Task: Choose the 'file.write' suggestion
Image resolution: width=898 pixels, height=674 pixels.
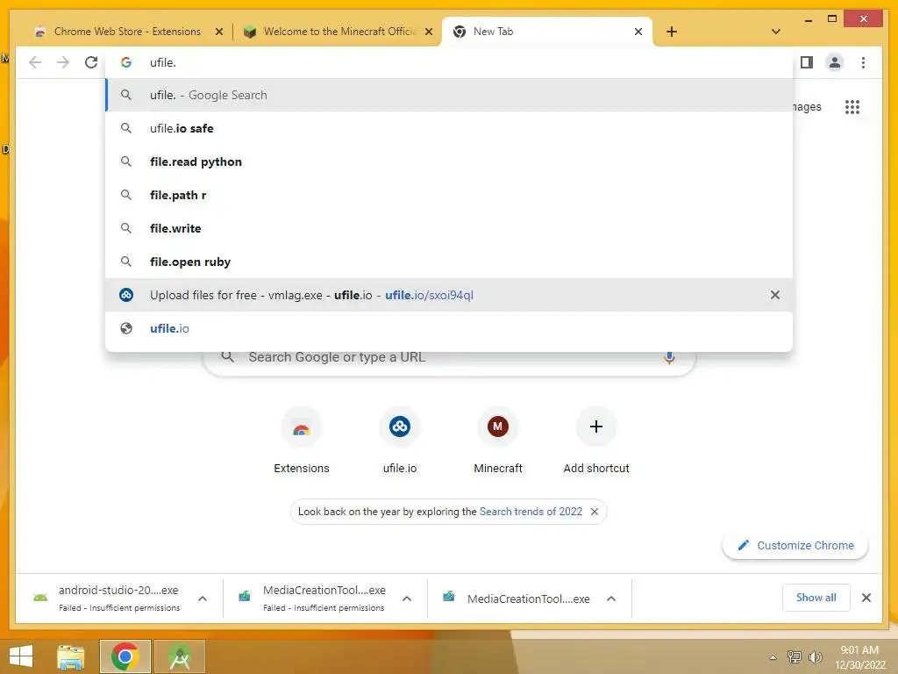Action: [450, 228]
